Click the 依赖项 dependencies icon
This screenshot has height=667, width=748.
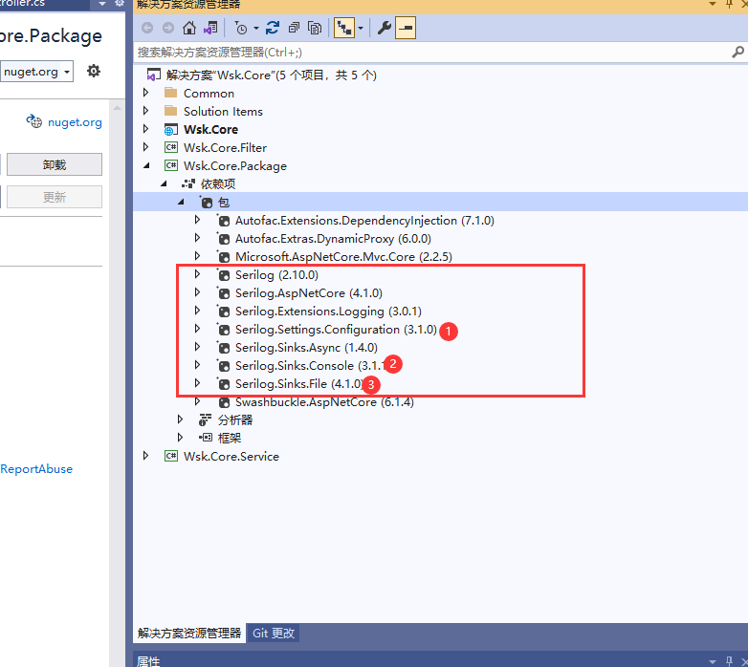pyautogui.click(x=188, y=183)
